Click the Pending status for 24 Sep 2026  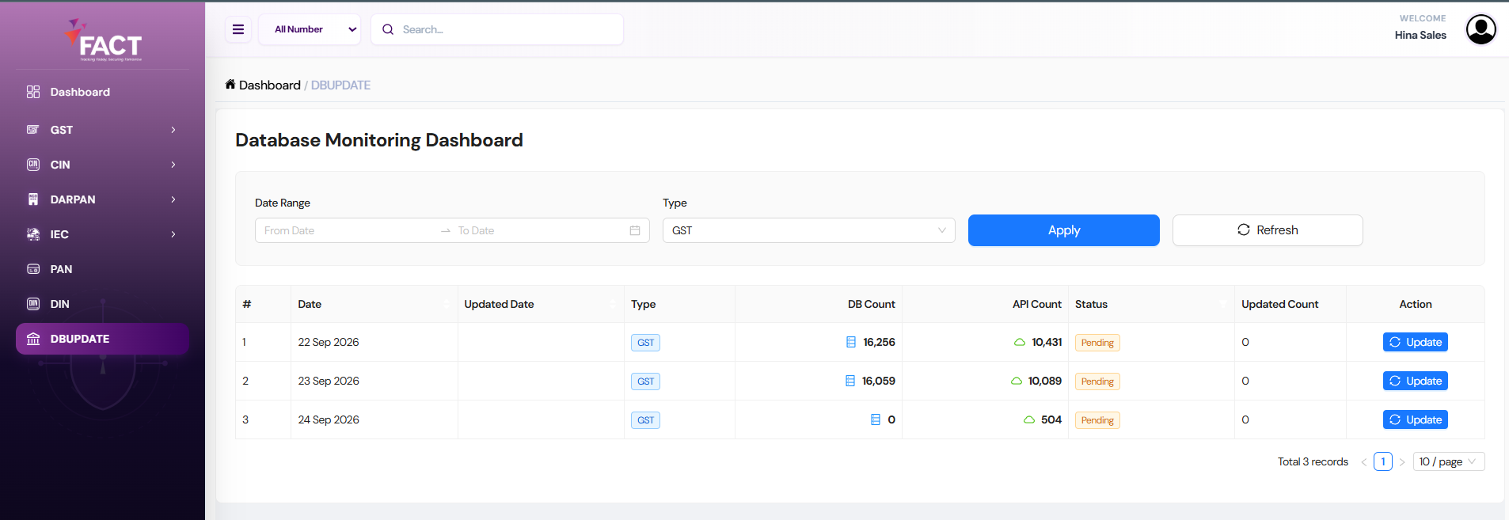click(1097, 420)
